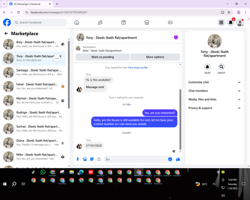Open WhatsApp from the taskbar
The height and width of the screenshot is (200, 250).
coord(43,172)
